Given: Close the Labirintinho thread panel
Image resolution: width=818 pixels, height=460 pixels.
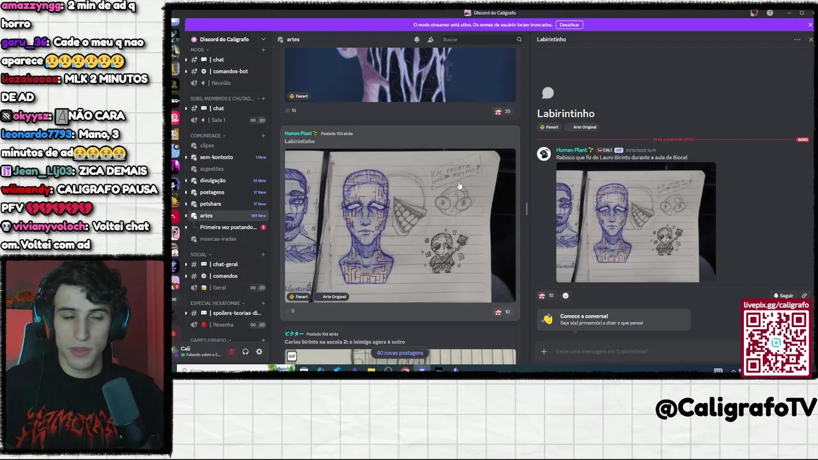Looking at the screenshot, I should point(811,40).
